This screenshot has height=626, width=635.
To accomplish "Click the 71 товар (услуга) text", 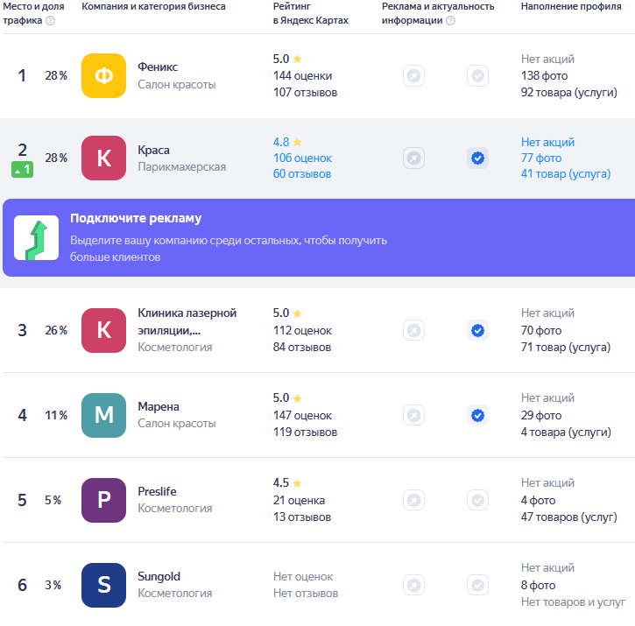I will [x=566, y=347].
